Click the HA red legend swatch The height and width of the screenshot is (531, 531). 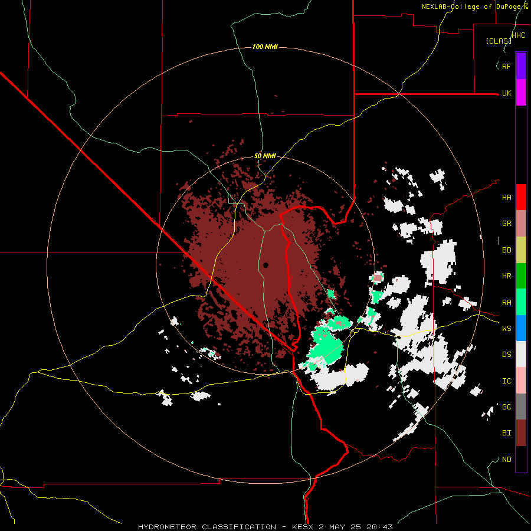pyautogui.click(x=521, y=197)
